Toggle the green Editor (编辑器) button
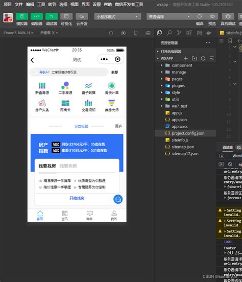 tap(37, 16)
